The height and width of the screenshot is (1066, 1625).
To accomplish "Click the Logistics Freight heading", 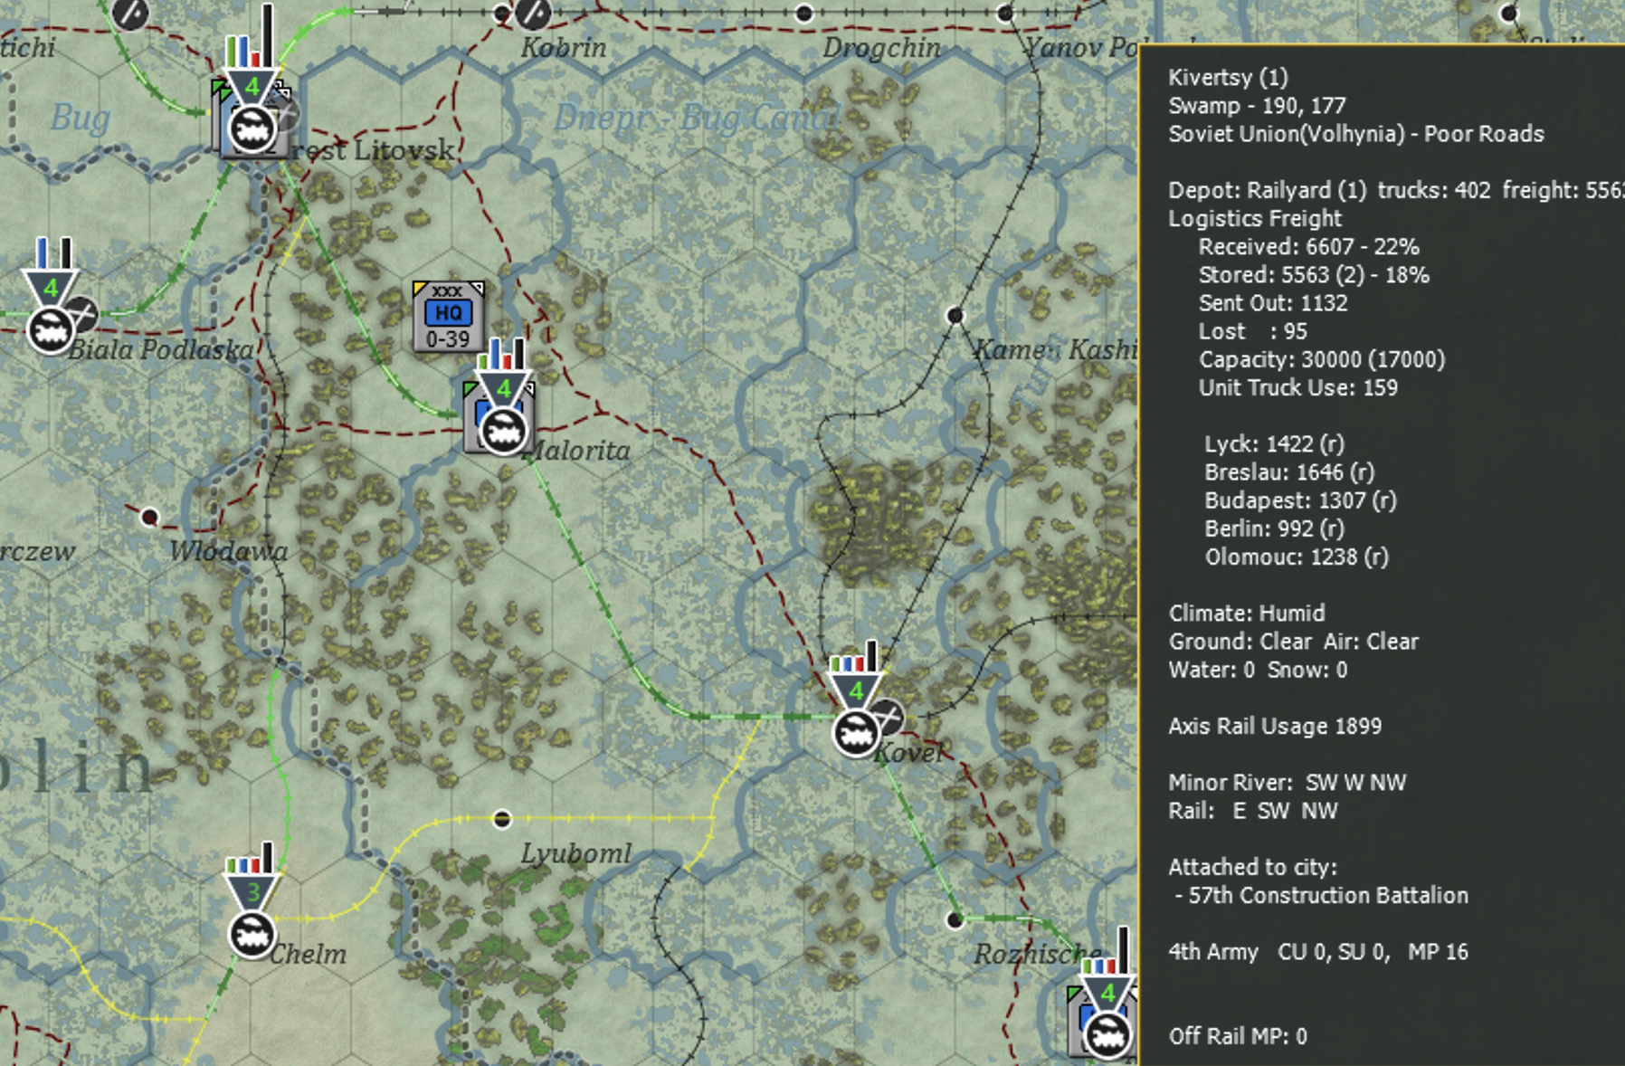I will [x=1255, y=218].
